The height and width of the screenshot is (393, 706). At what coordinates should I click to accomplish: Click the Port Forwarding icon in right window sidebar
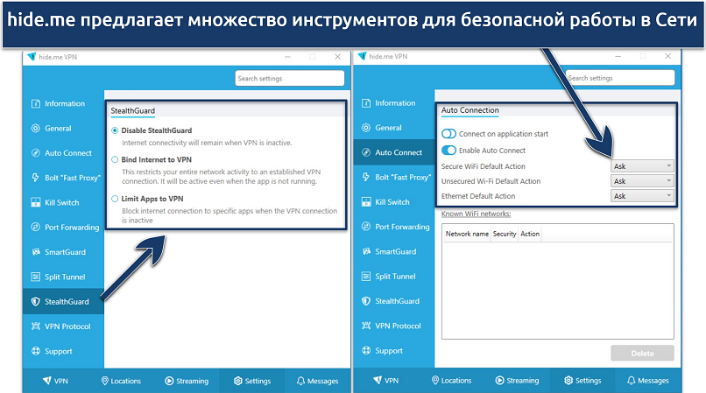[365, 227]
